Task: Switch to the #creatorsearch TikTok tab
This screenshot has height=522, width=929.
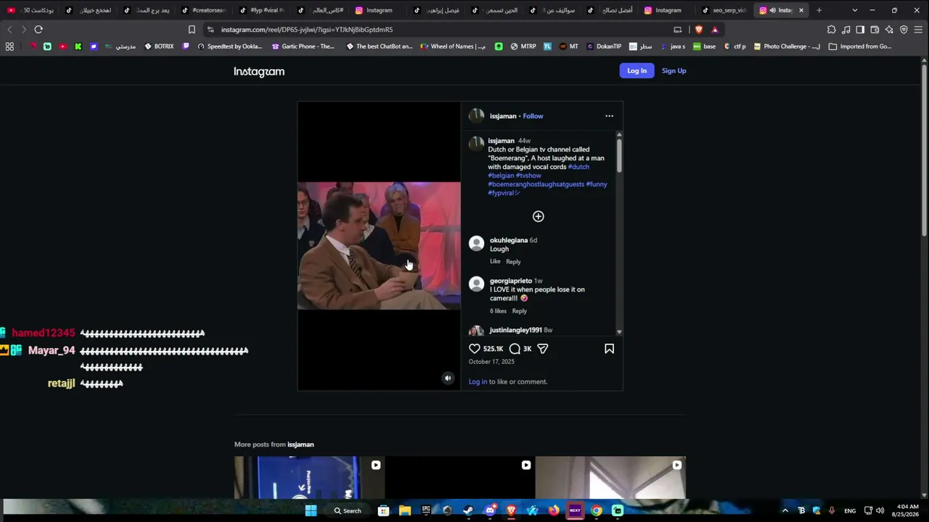Action: pos(204,10)
